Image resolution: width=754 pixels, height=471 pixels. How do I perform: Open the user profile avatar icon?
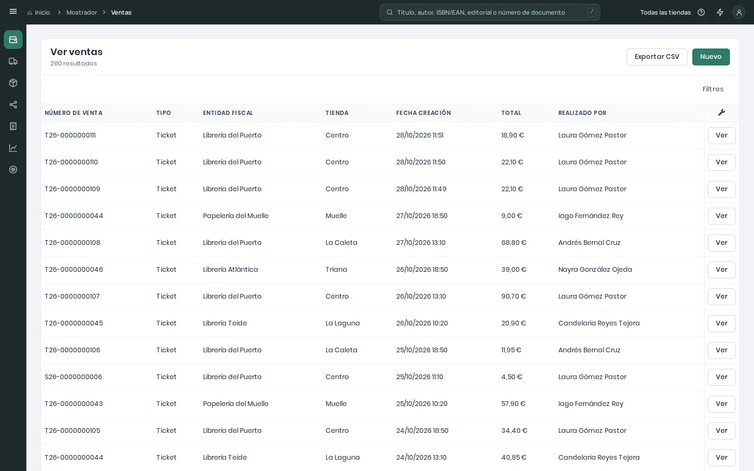[x=739, y=12]
